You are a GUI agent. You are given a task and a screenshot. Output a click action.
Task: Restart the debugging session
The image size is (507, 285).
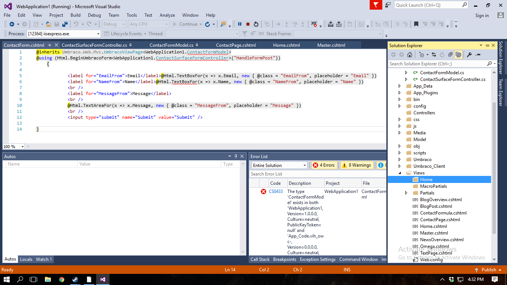tap(256, 24)
